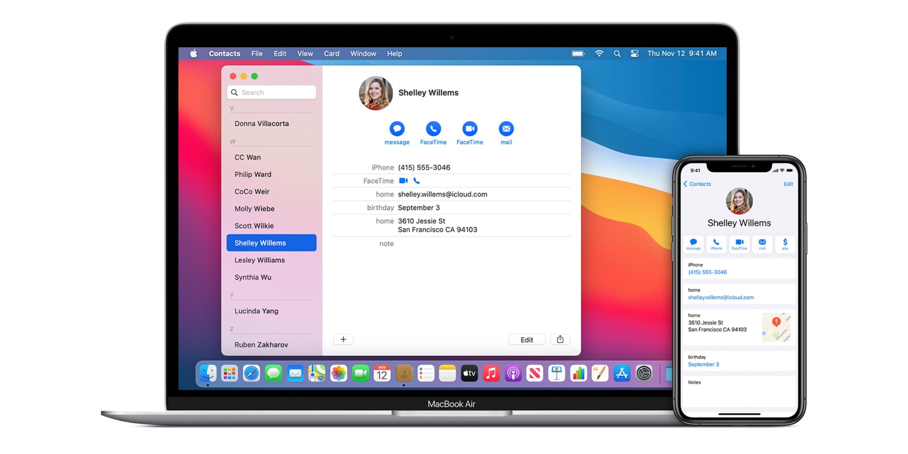Click the Search field in Contacts sidebar
The width and height of the screenshot is (908, 454).
pos(271,92)
